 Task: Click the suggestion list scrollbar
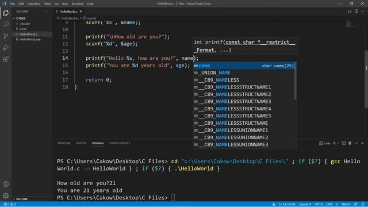[295, 80]
